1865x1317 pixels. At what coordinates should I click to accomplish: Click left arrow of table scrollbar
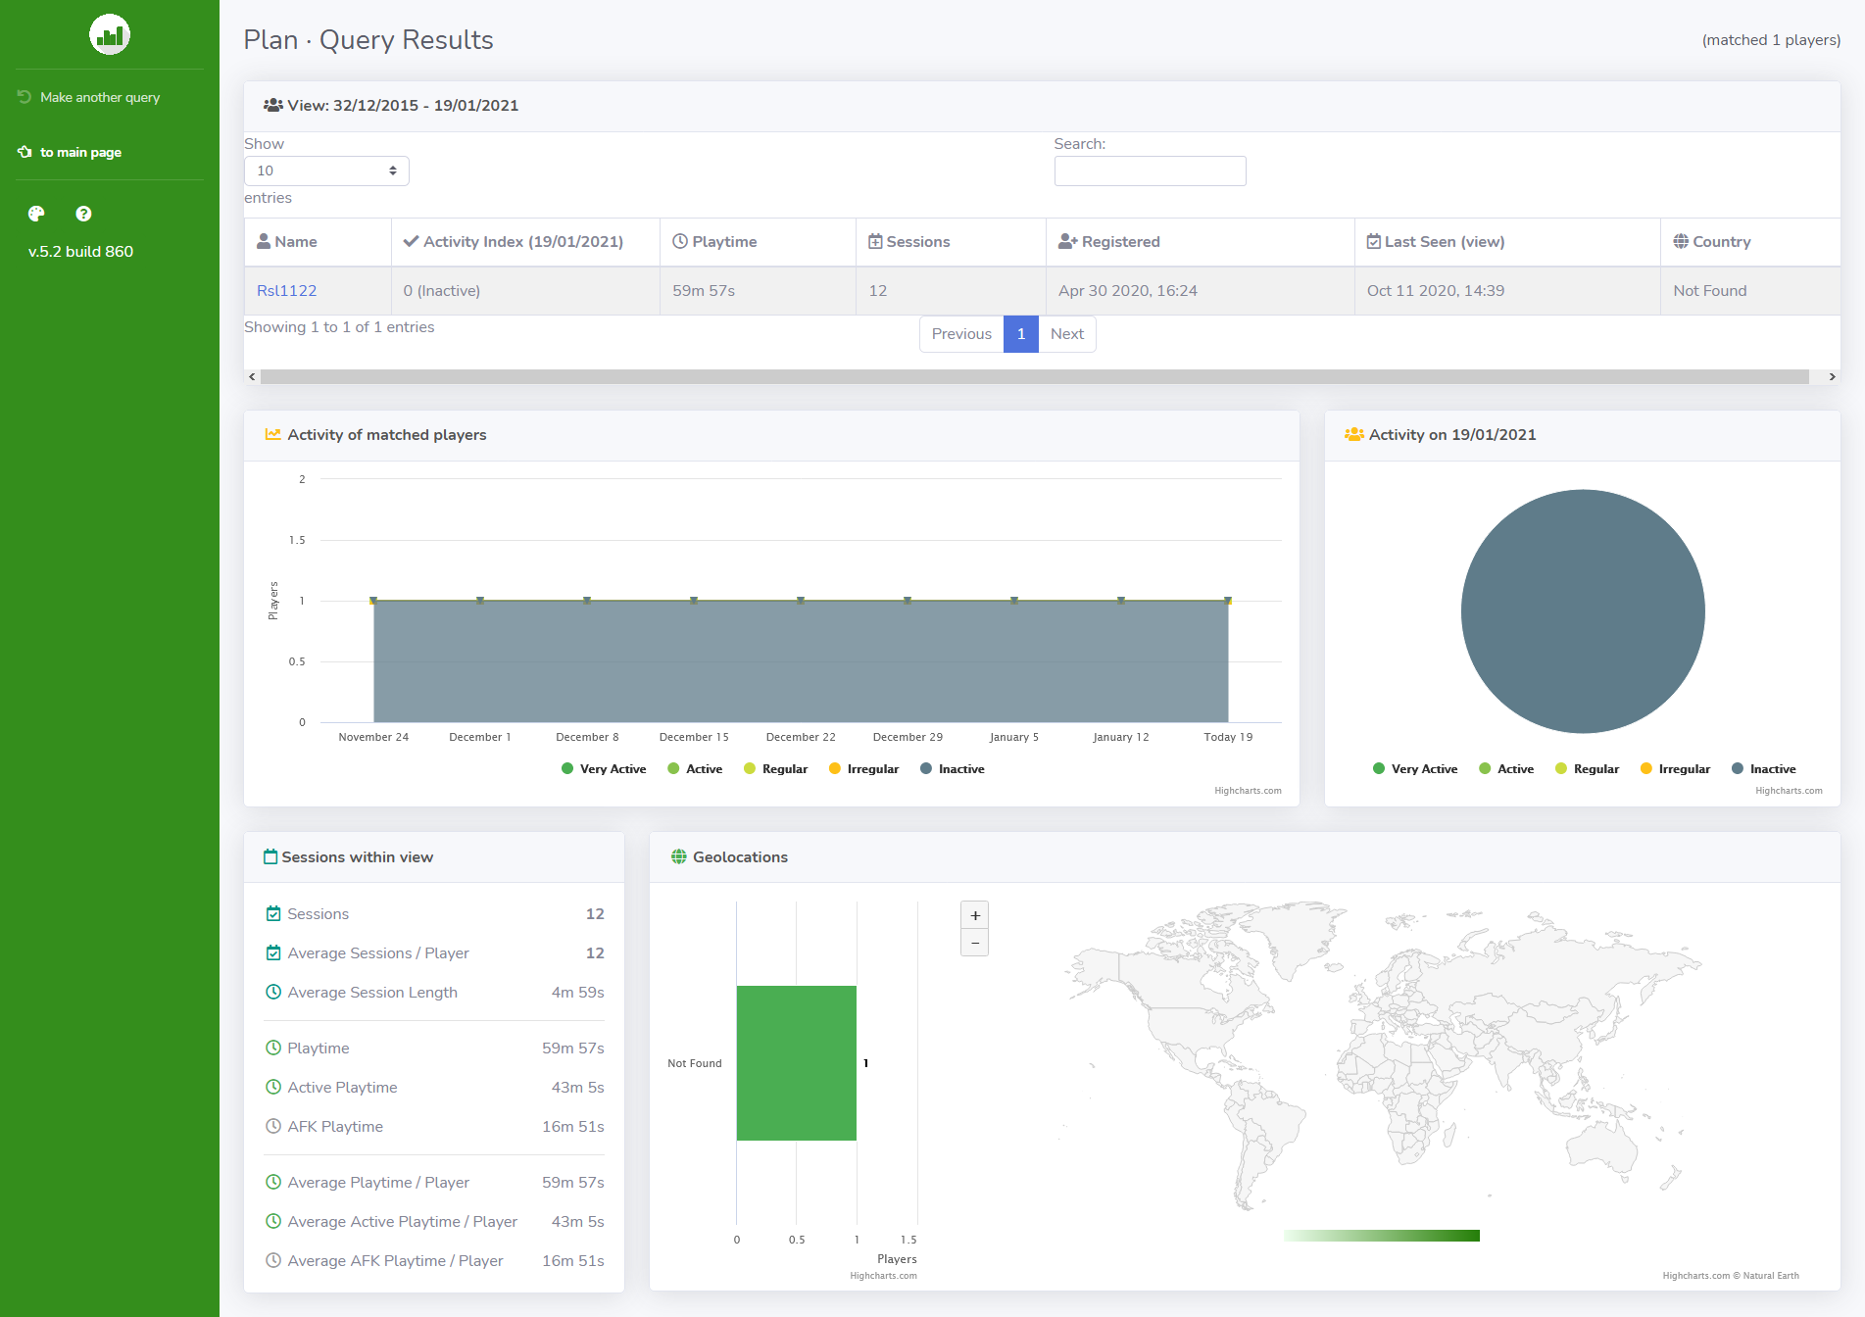point(252,376)
